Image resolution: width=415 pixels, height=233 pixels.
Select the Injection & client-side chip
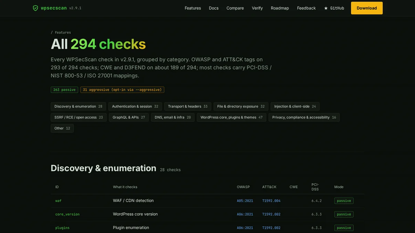[x=295, y=106]
